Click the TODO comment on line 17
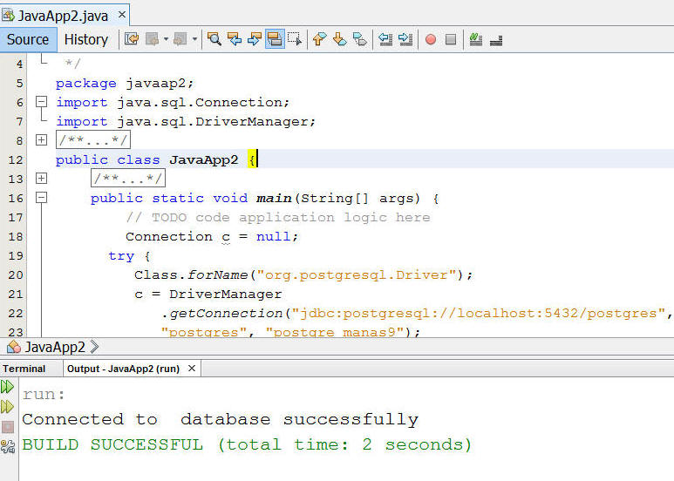Viewport: 674px width, 481px height. (x=277, y=217)
